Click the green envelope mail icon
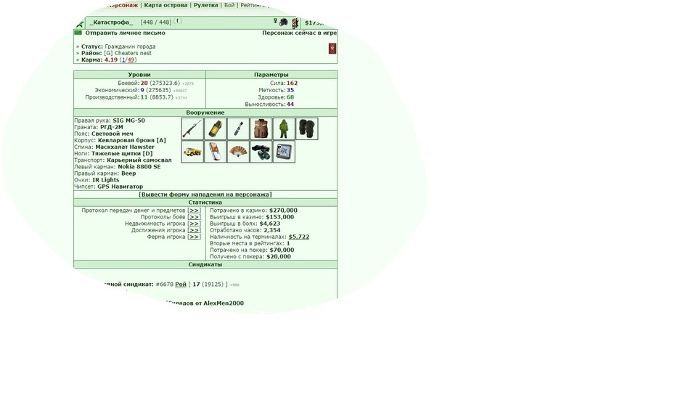Viewport: 675px width, 413px height. (78, 33)
